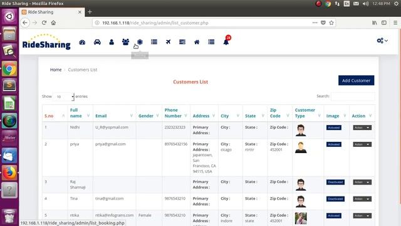Open Action dropdown for Raj Sharmaji row
401x226 pixels.
click(x=362, y=182)
